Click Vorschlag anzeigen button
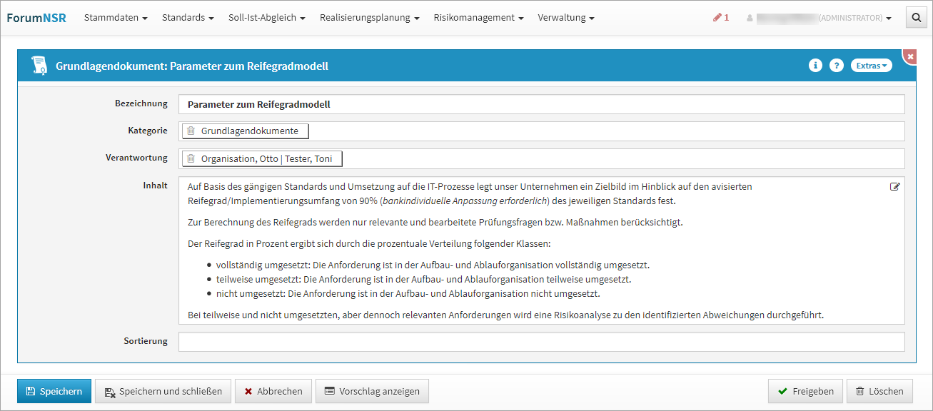The height and width of the screenshot is (411, 933). coord(372,391)
